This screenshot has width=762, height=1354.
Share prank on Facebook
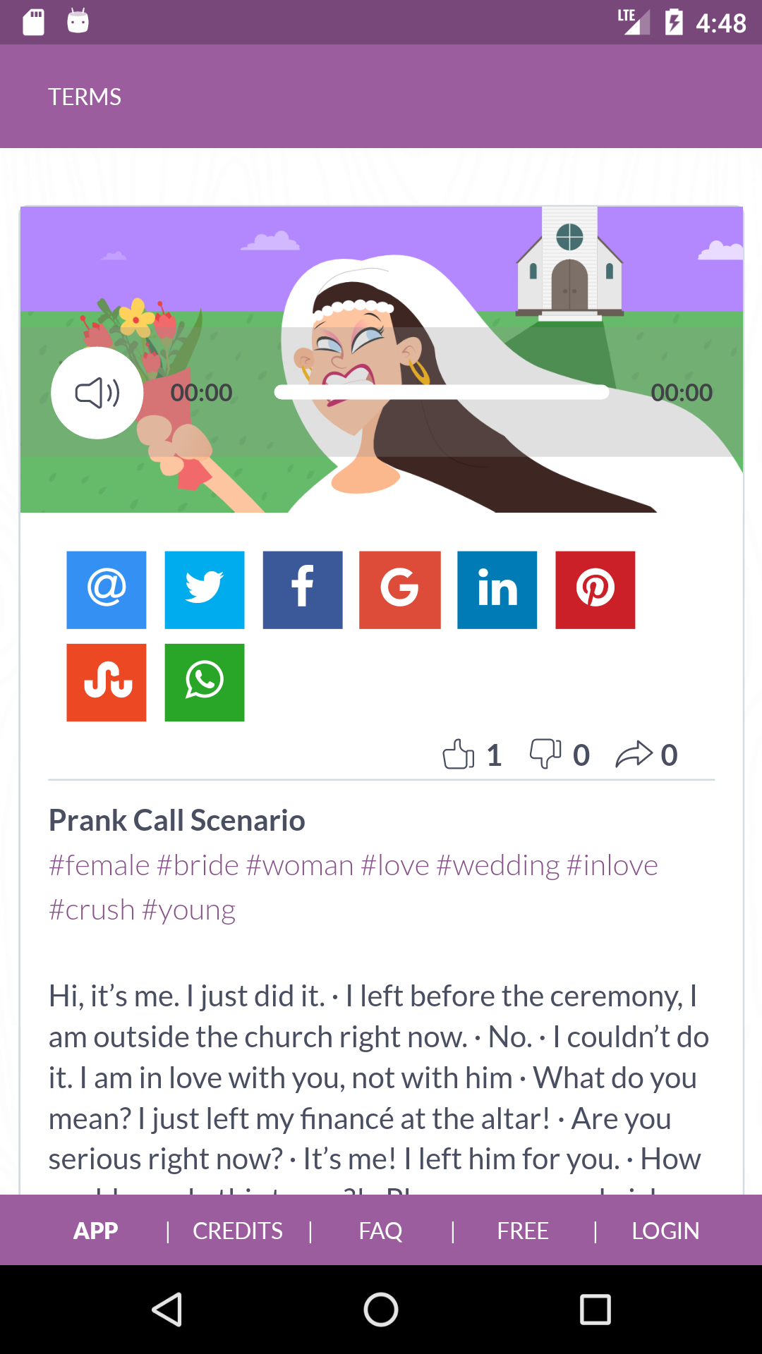pyautogui.click(x=303, y=590)
